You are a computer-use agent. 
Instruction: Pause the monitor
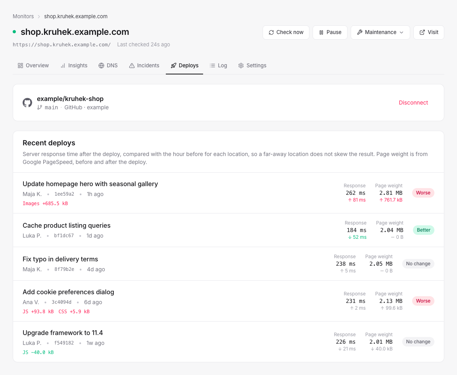(x=330, y=32)
